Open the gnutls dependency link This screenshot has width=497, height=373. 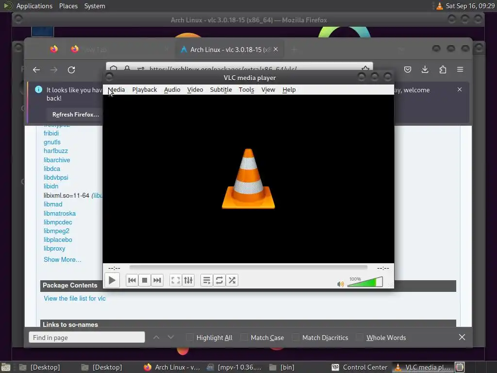(x=52, y=142)
